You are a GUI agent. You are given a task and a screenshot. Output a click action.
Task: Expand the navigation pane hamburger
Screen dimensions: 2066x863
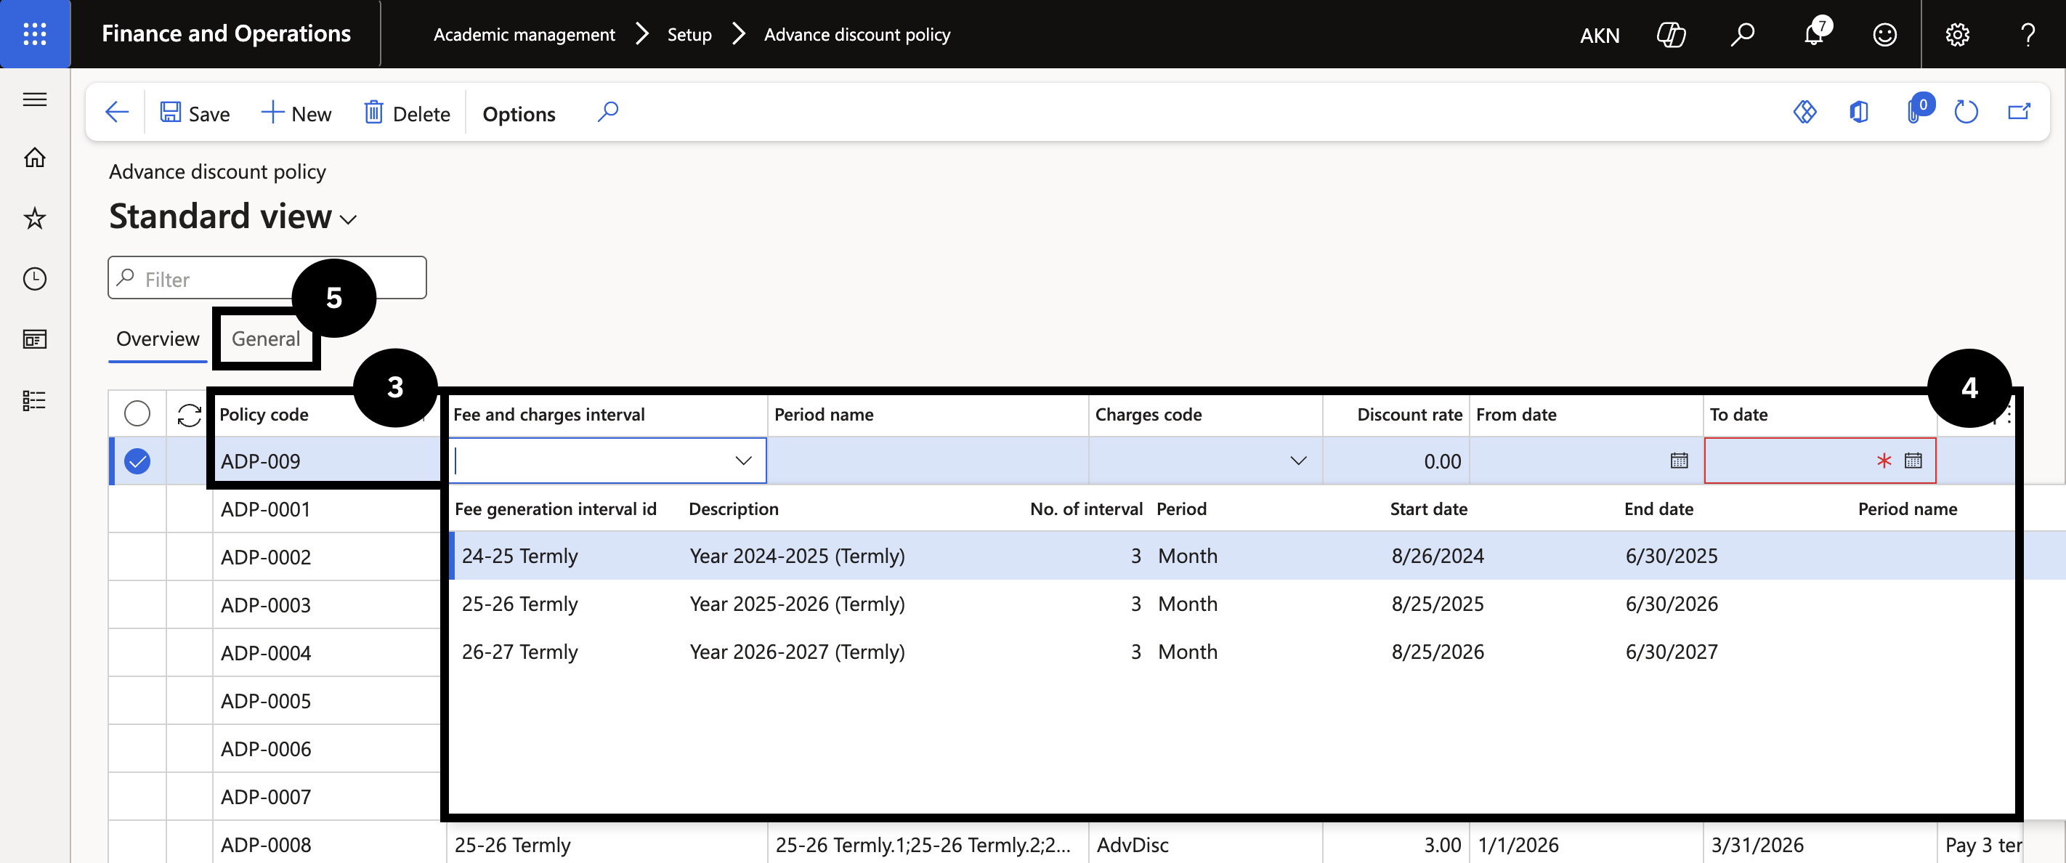pos(34,100)
